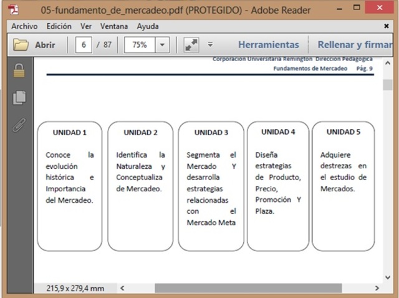The image size is (399, 298).
Task: Click the vertical scrollbar thumb
Action: (388, 85)
